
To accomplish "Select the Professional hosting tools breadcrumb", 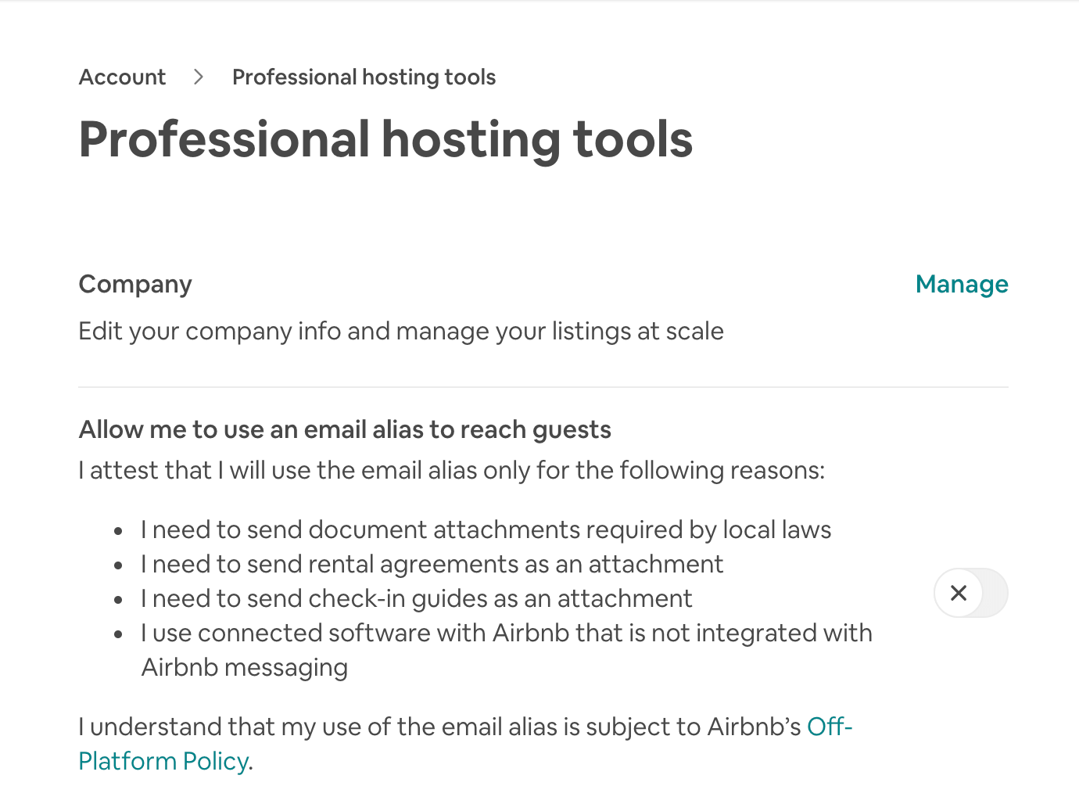I will 364,77.
